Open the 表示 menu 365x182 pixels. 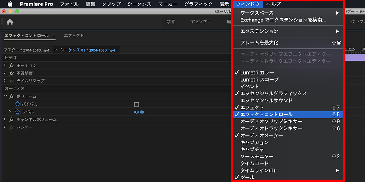click(224, 4)
